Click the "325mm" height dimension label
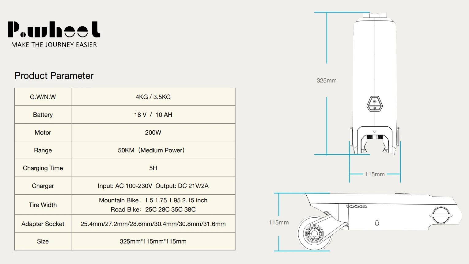Viewport: 469px width, 264px height. (327, 81)
